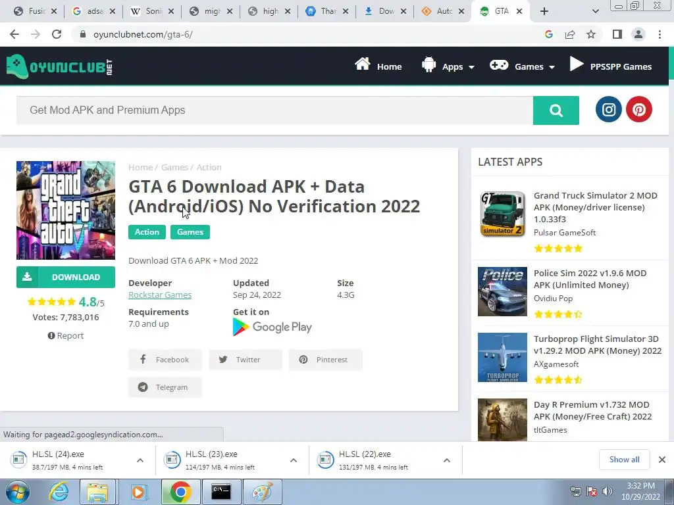This screenshot has height=505, width=674.
Task: Click the teal search magnifier button
Action: click(x=556, y=110)
